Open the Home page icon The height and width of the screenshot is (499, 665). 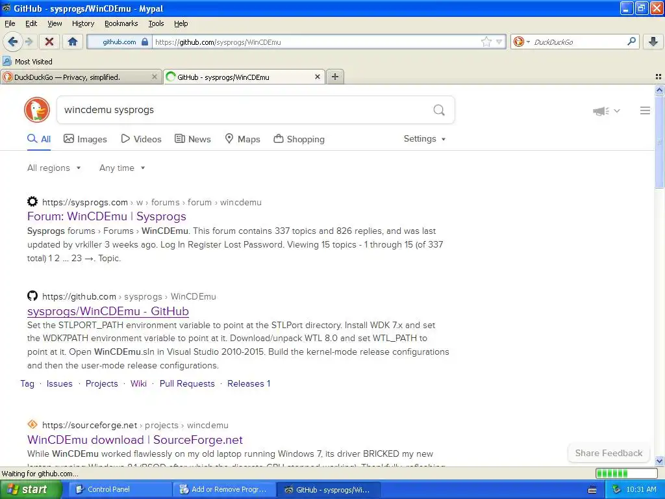73,42
